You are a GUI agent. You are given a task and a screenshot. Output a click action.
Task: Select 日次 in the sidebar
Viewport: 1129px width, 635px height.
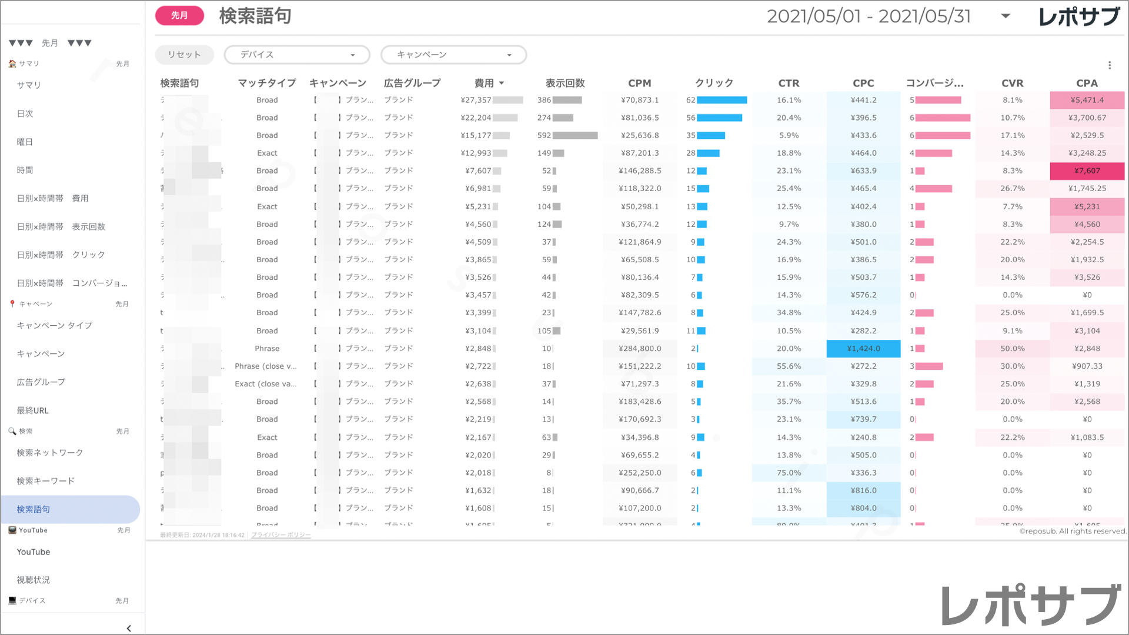tap(25, 113)
